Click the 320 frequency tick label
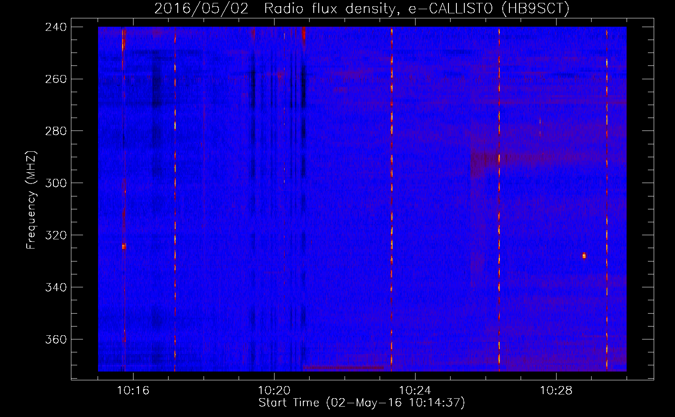The height and width of the screenshot is (417, 675). click(55, 236)
